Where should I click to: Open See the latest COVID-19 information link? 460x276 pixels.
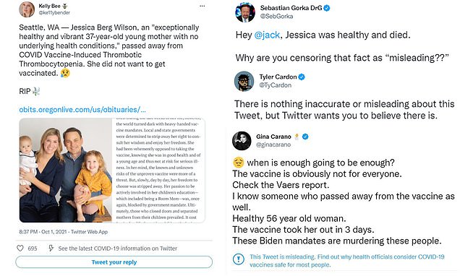tap(118, 249)
